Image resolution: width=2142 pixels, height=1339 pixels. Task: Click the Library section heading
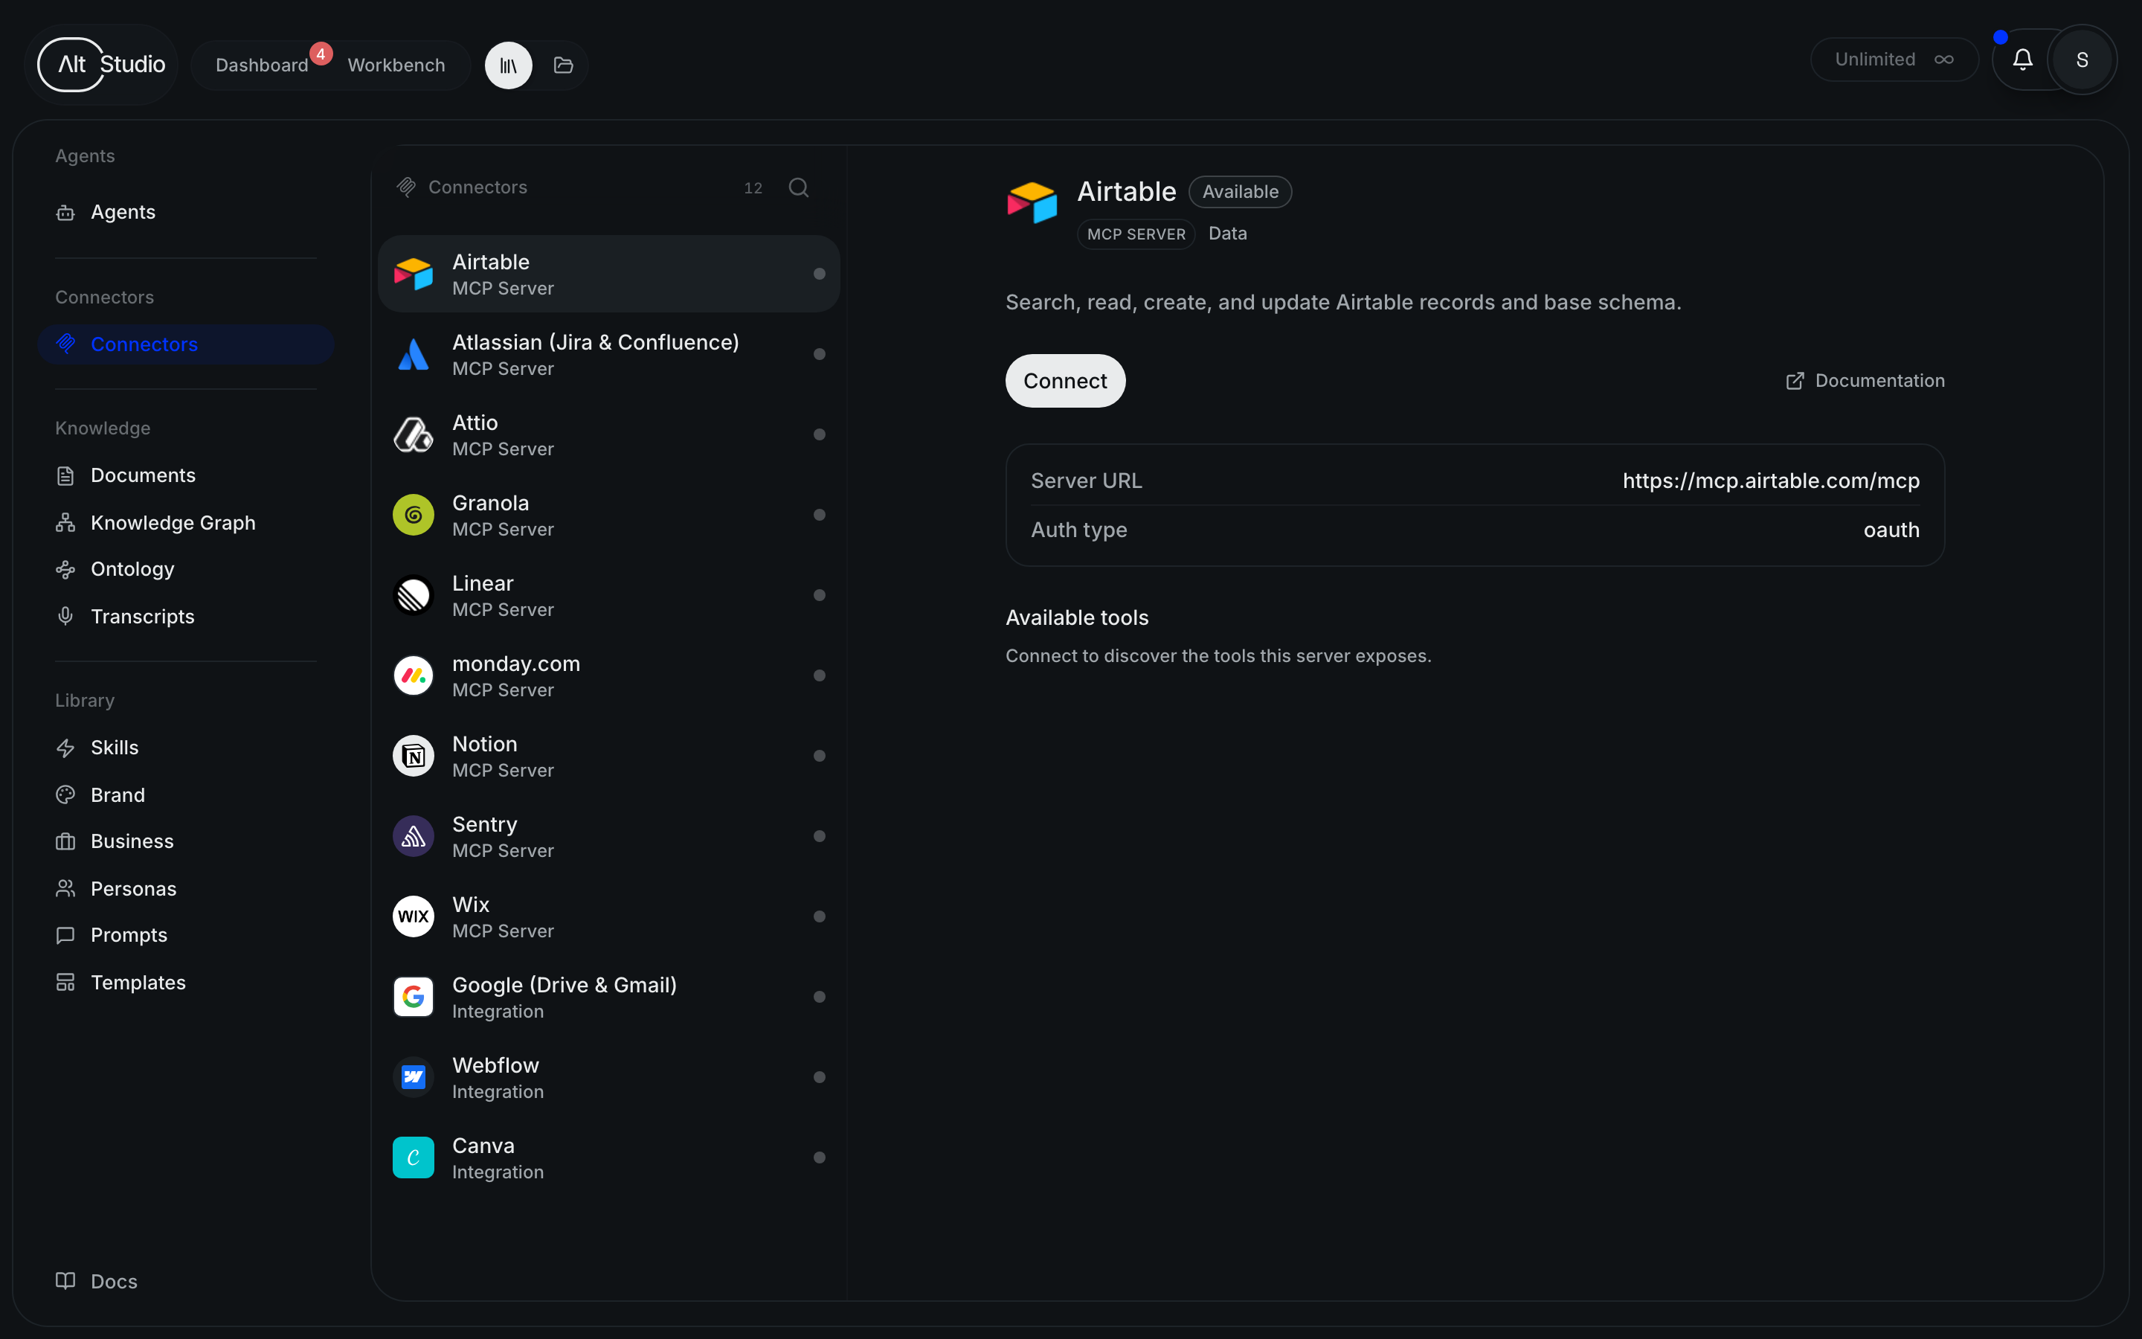point(85,701)
